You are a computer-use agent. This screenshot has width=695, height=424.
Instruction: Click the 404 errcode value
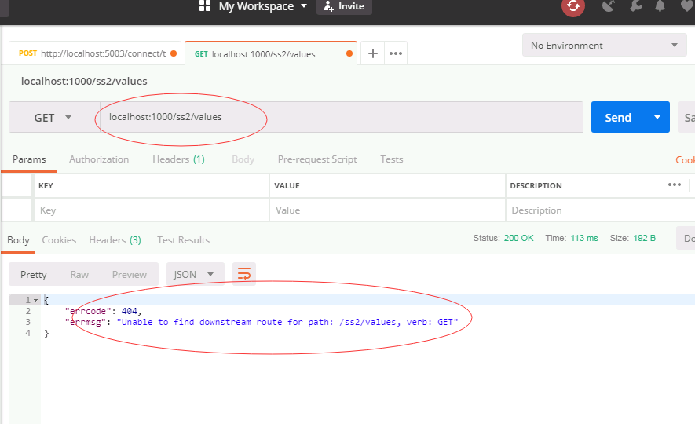tap(129, 311)
